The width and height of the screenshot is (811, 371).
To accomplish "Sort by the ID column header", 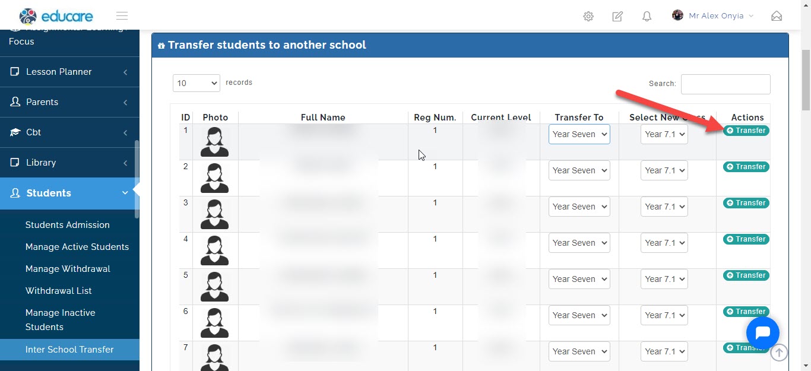I will (186, 118).
